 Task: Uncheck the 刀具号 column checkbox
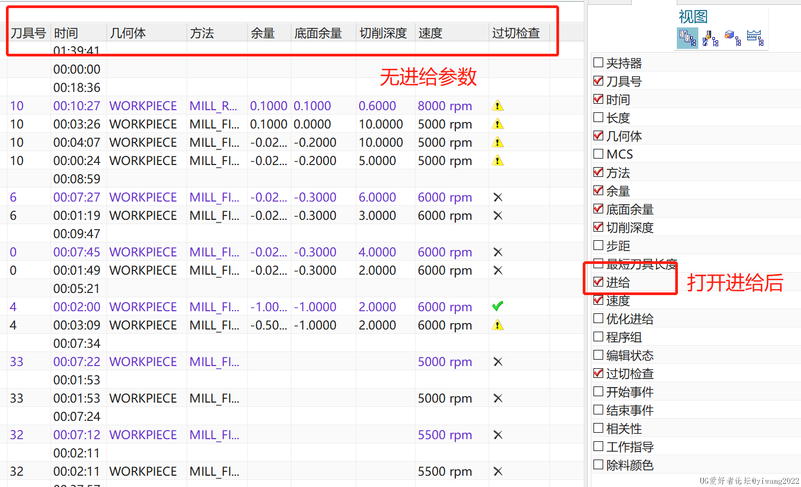598,81
